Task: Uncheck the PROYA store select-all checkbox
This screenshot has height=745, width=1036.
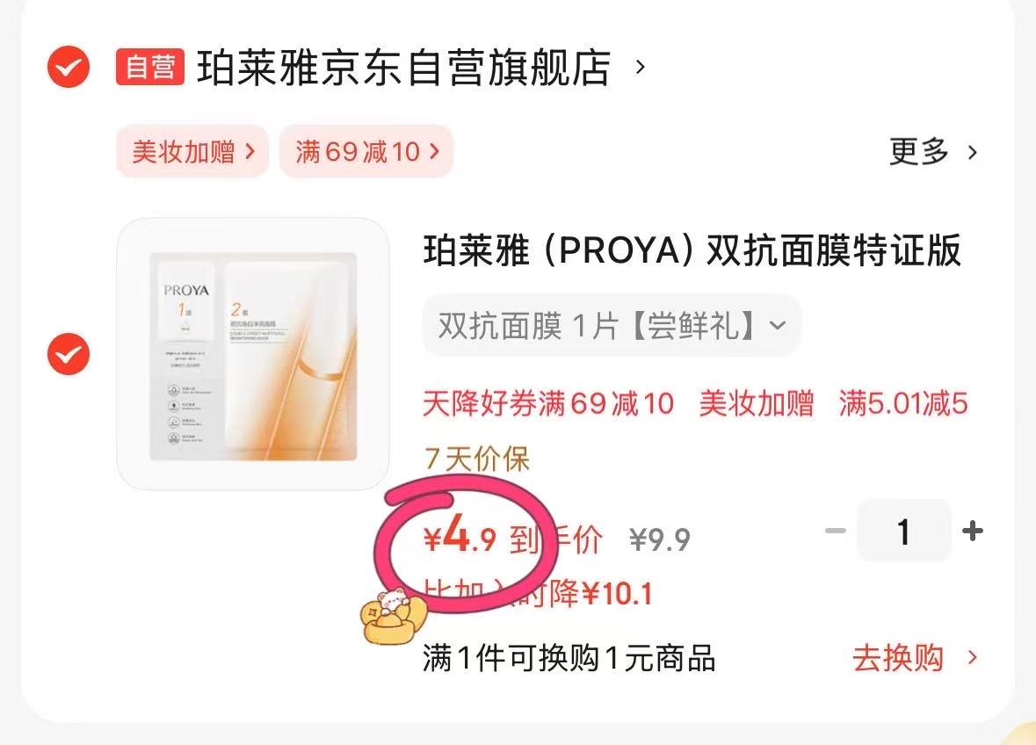Action: pyautogui.click(x=68, y=67)
